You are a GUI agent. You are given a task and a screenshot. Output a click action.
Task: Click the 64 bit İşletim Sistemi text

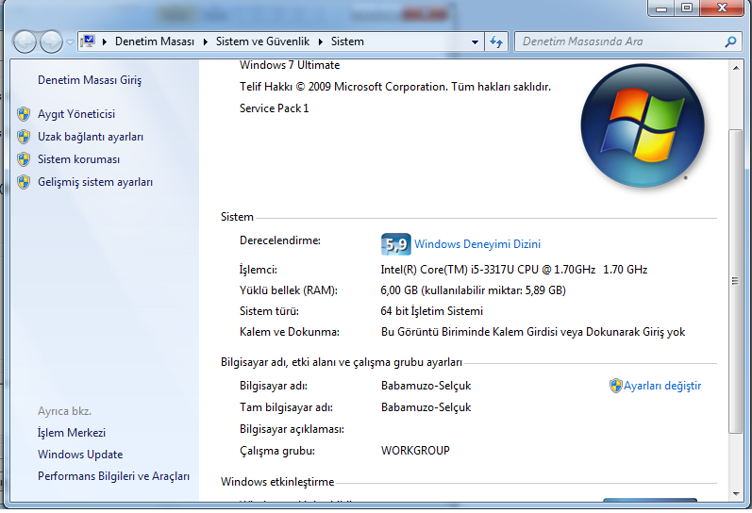click(431, 311)
